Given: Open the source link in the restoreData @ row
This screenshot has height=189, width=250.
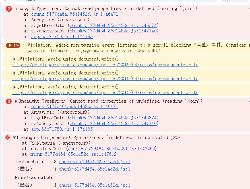Looking at the screenshot, I should [94, 162].
